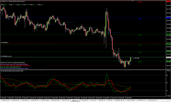The width and height of the screenshot is (171, 102).
Task: Open the GBPNZD,H1 chart tab
Action: click(x=141, y=100)
